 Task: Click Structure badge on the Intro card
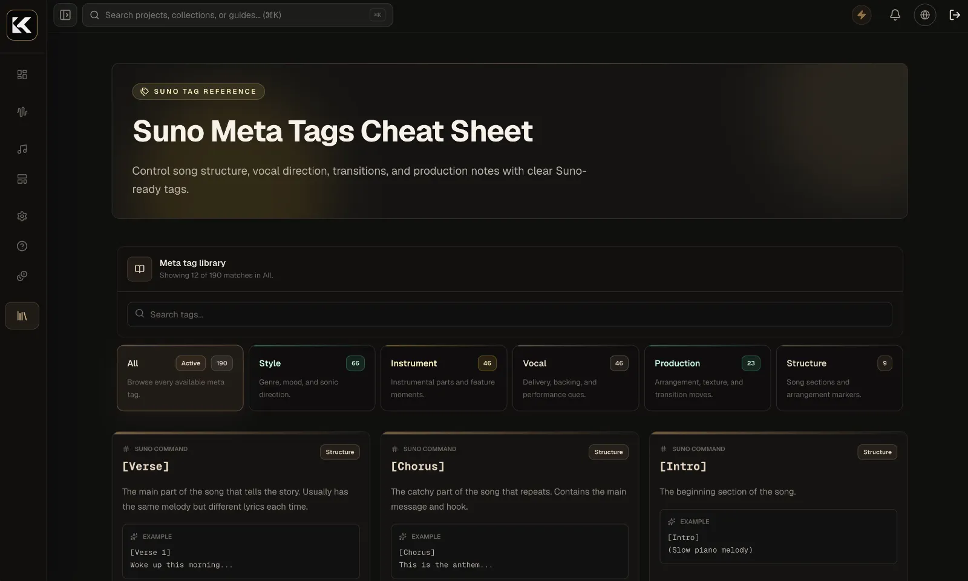[x=877, y=452]
